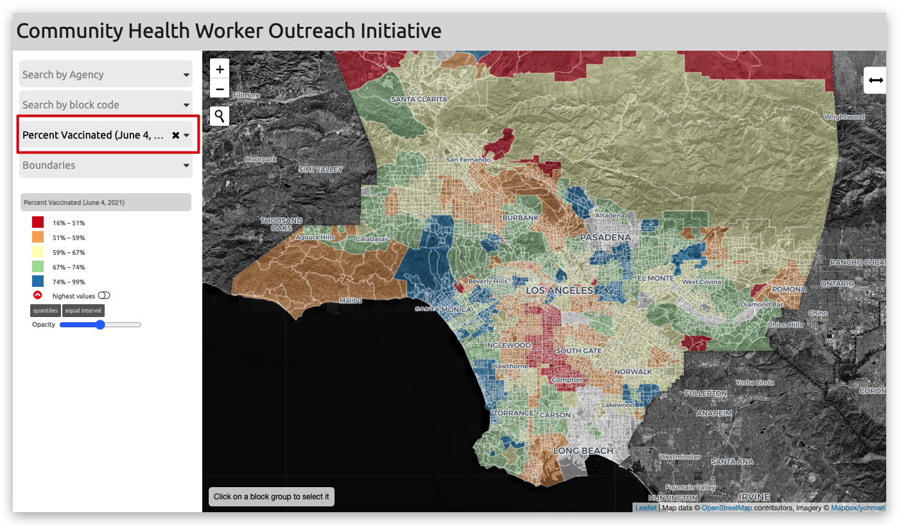Zoom in with the map plus button
899x525 pixels.
[x=220, y=69]
